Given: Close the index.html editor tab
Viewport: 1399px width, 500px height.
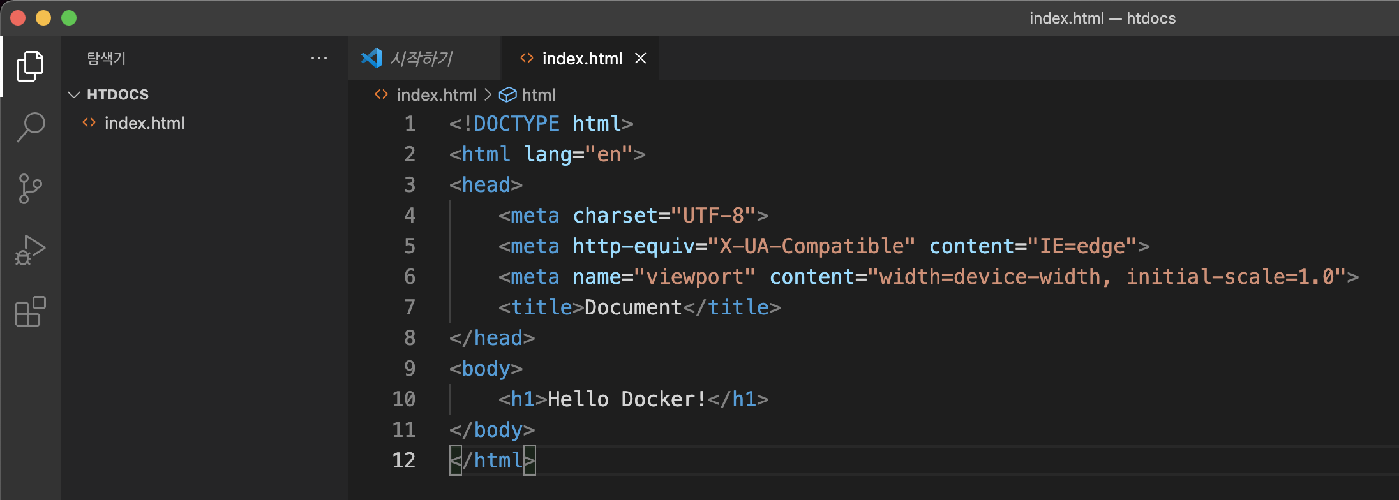Looking at the screenshot, I should (641, 58).
